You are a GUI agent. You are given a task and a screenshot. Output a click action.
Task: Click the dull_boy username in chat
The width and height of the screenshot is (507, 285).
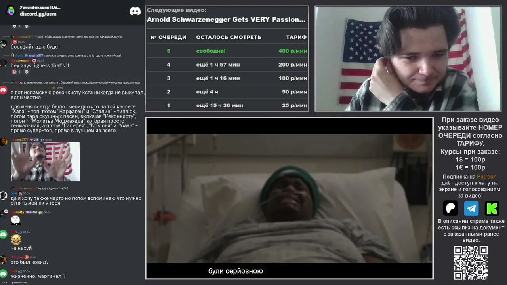(x=17, y=257)
